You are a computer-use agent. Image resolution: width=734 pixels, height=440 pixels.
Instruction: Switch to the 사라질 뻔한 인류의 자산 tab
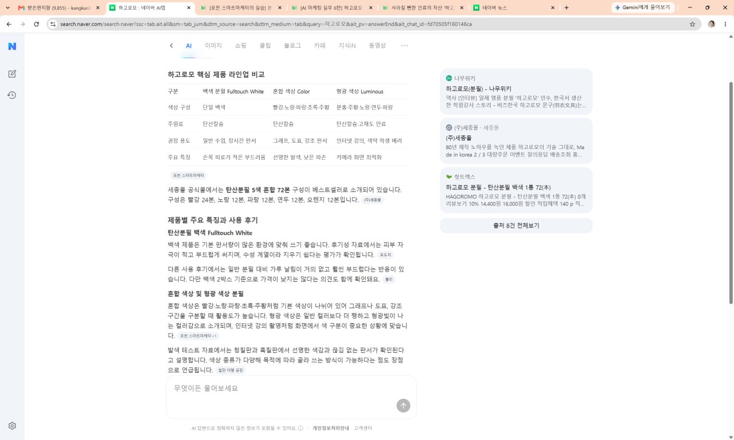[x=422, y=8]
